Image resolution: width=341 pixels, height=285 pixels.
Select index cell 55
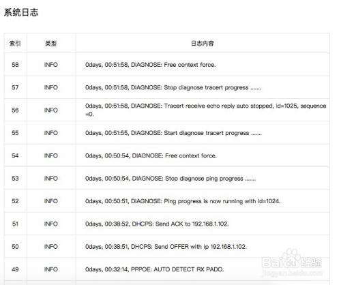coord(15,133)
